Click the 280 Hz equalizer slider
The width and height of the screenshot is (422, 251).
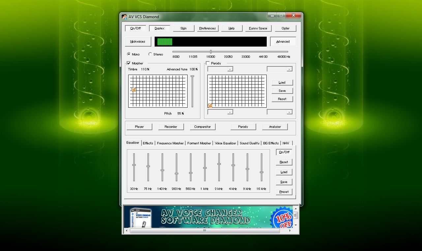tap(176, 167)
